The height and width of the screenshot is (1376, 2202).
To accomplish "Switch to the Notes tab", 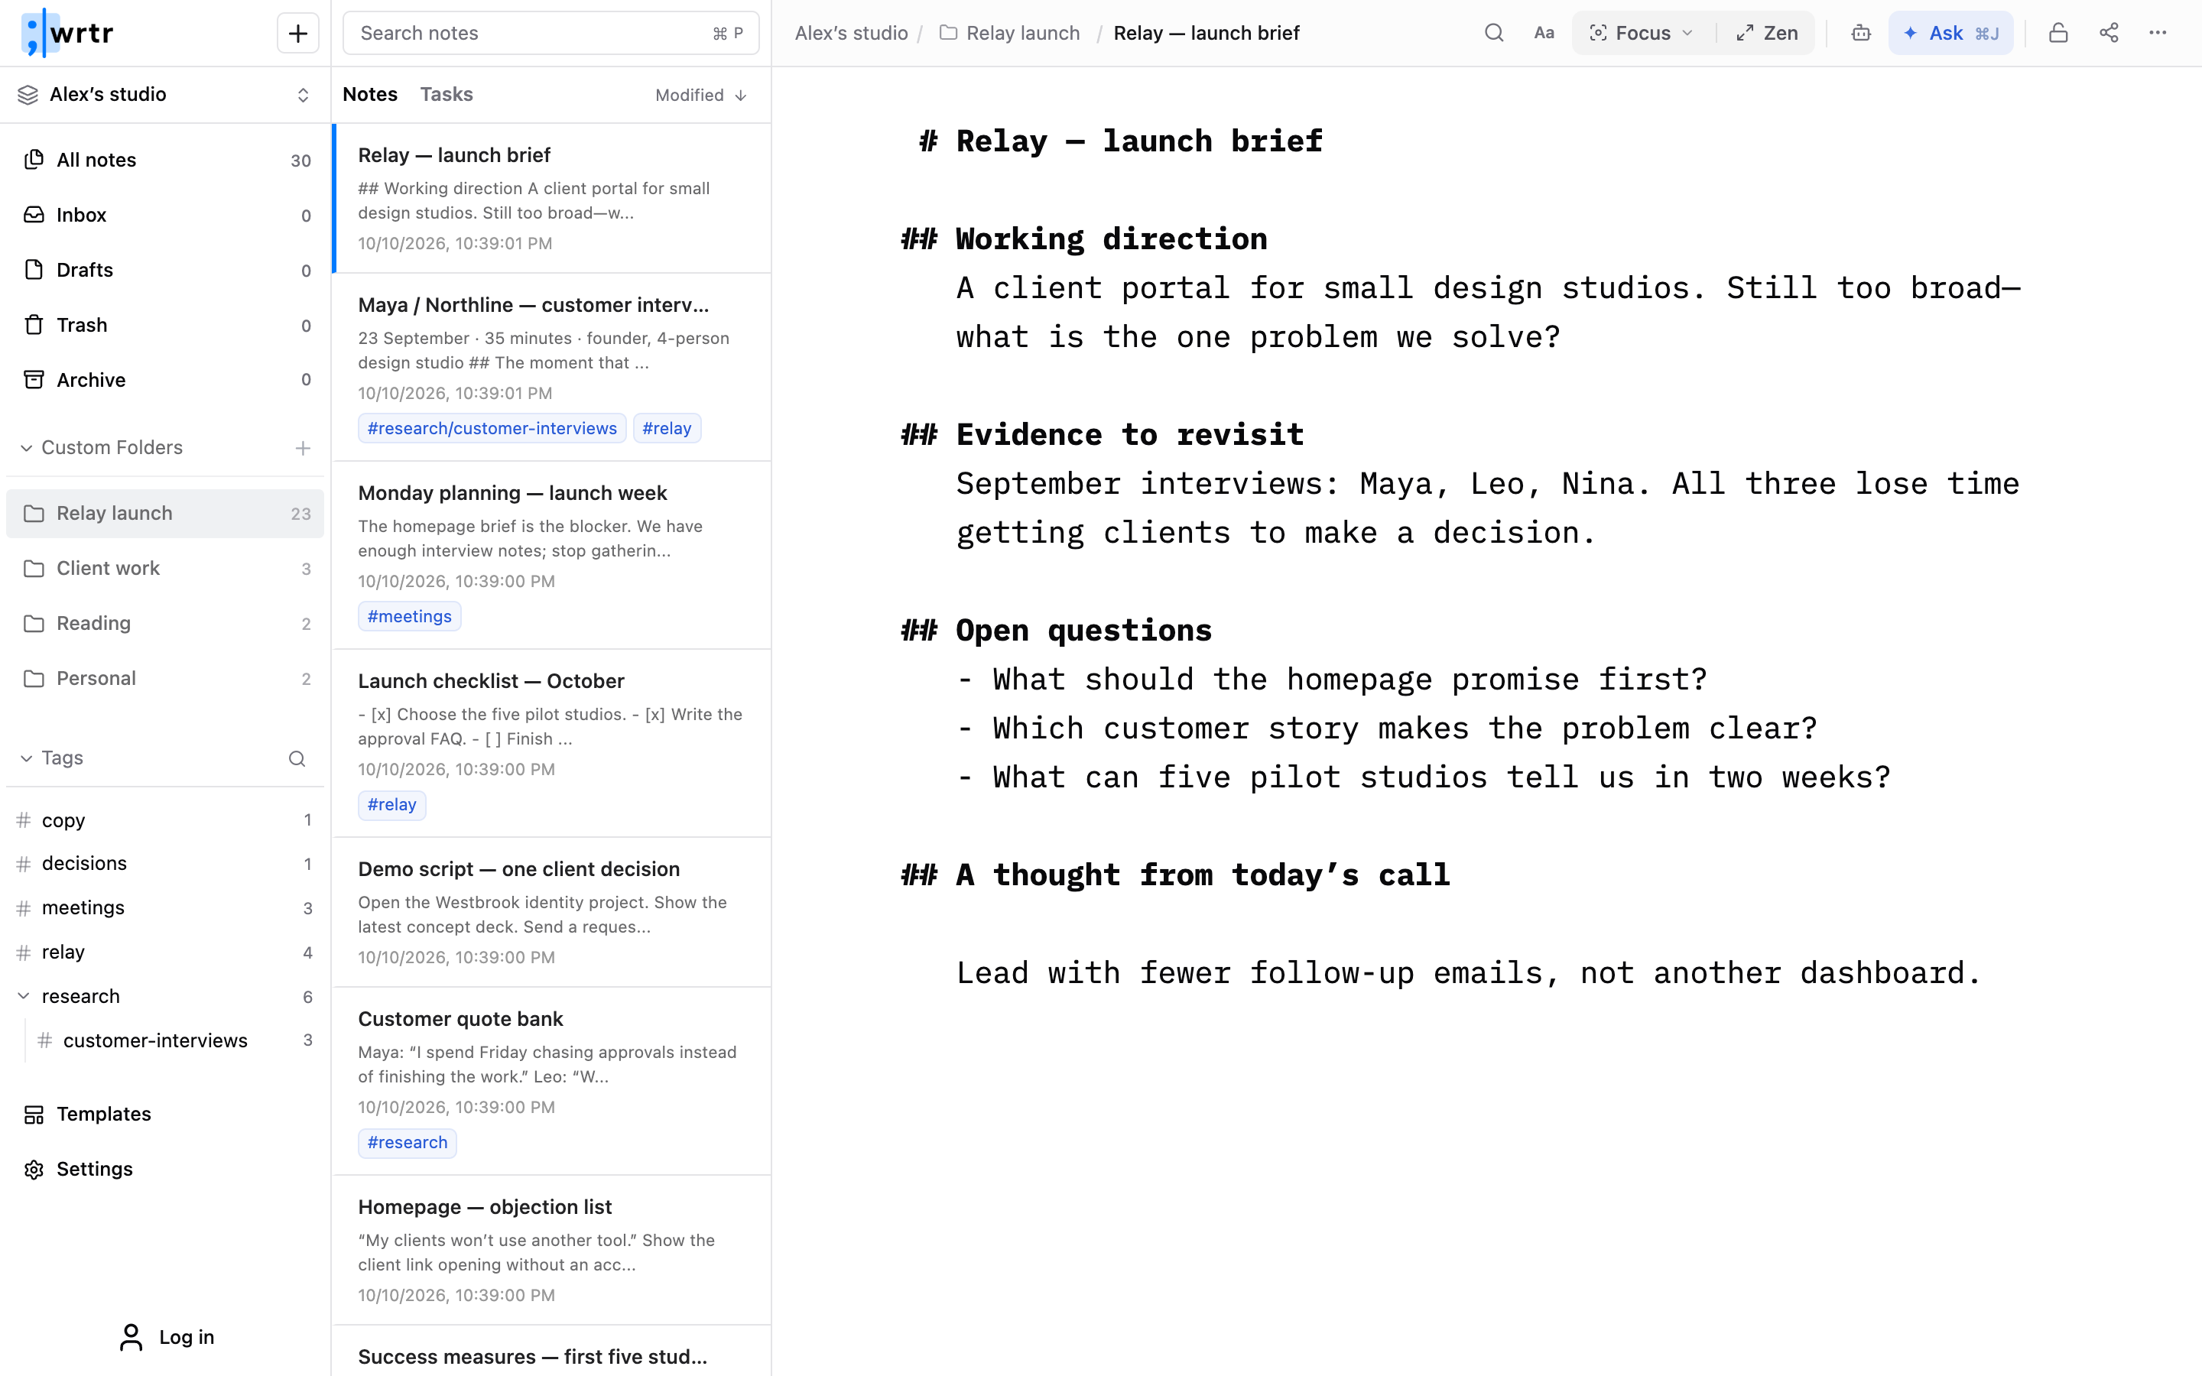I will [x=370, y=95].
